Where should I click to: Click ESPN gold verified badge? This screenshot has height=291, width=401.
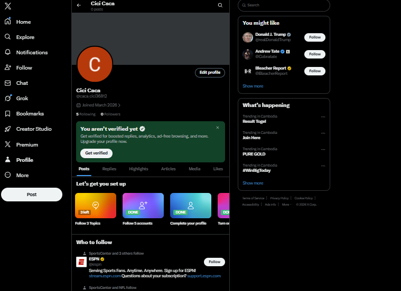point(102,259)
